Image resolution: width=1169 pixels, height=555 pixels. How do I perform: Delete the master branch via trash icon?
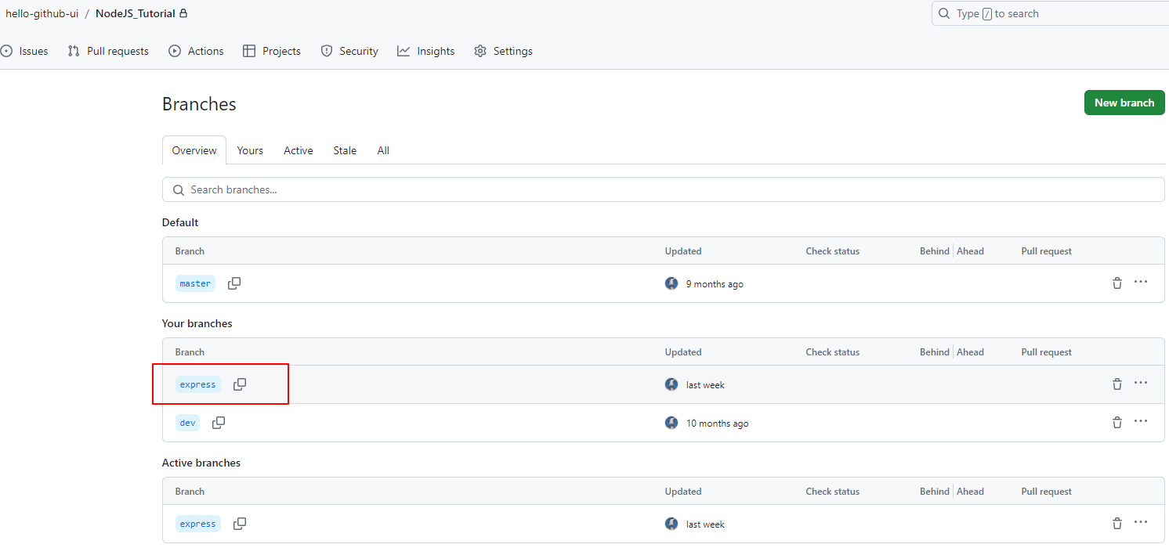[1117, 283]
